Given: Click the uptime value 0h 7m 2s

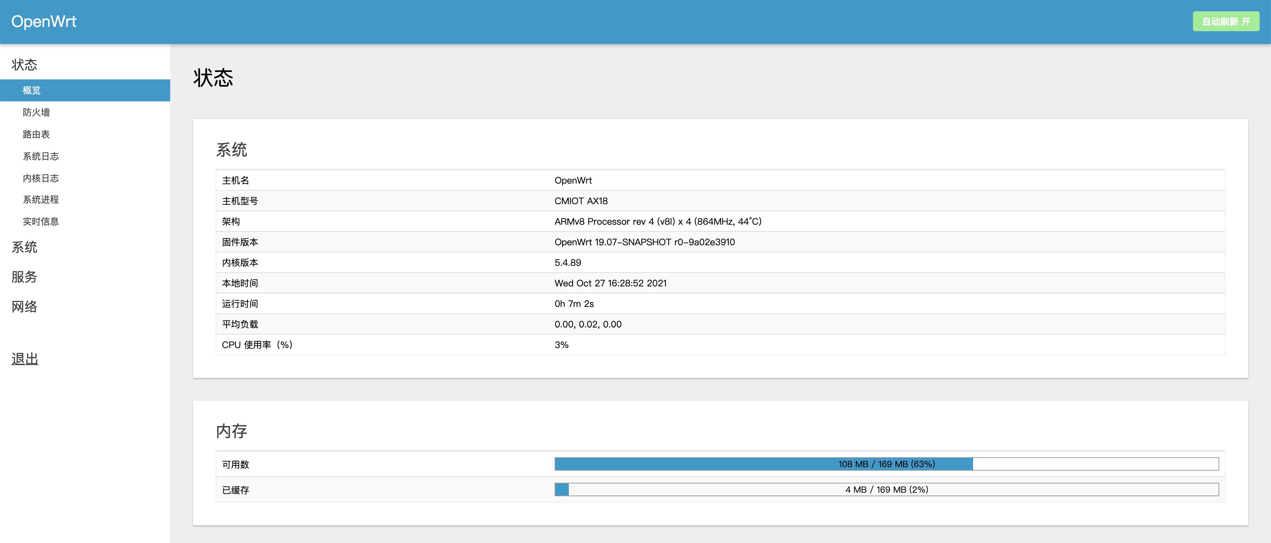Looking at the screenshot, I should (574, 304).
